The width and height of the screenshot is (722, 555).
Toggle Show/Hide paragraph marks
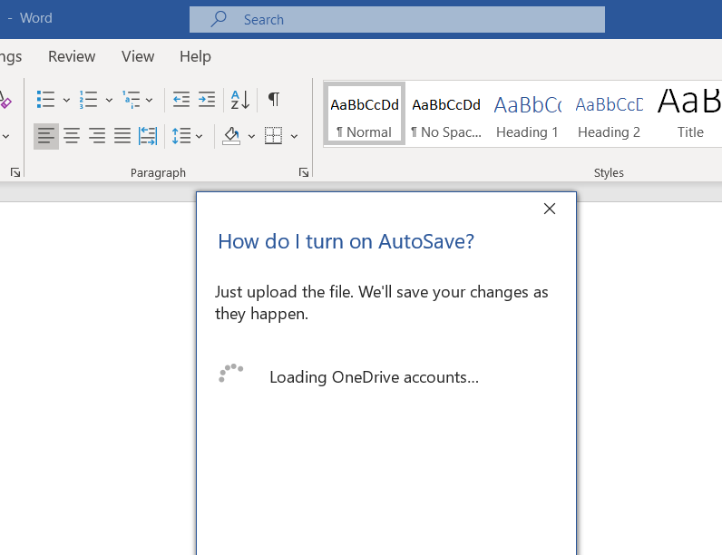point(274,99)
